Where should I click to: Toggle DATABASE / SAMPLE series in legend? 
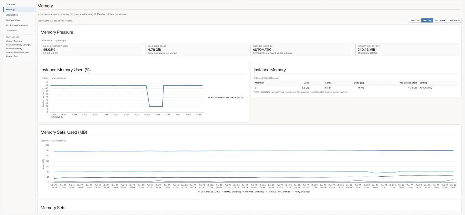click(209, 191)
